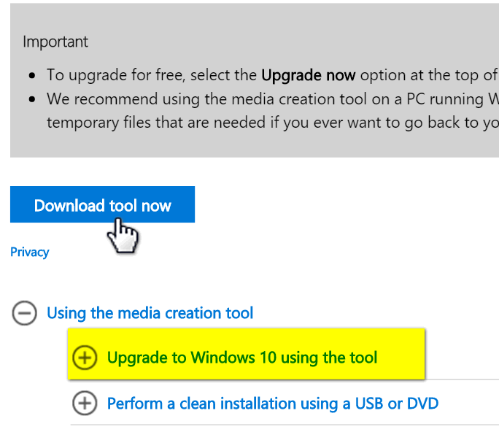Viewport: 499px width, 443px height.
Task: Click the bullet dot before 'To upgrade for free'
Action: pos(32,76)
